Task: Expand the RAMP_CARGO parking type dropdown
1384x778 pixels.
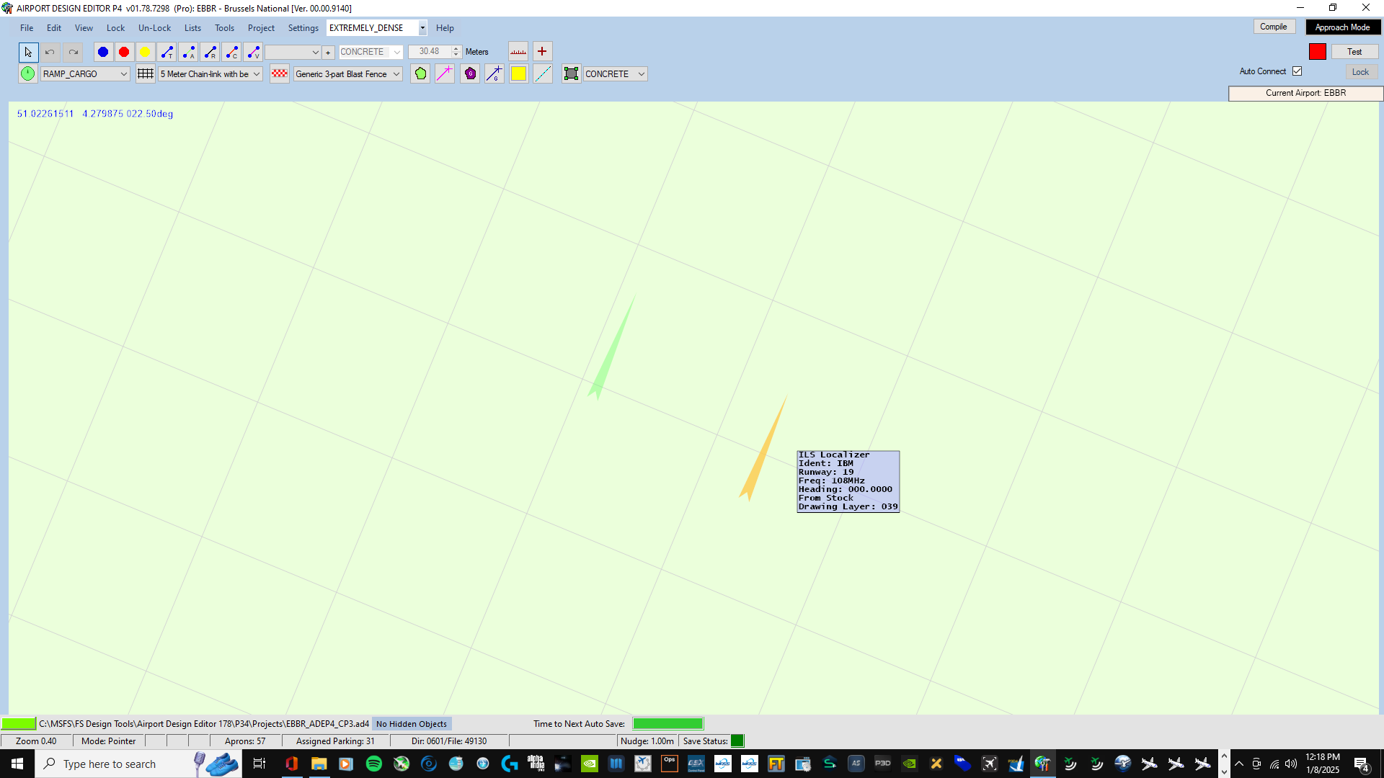Action: 124,73
